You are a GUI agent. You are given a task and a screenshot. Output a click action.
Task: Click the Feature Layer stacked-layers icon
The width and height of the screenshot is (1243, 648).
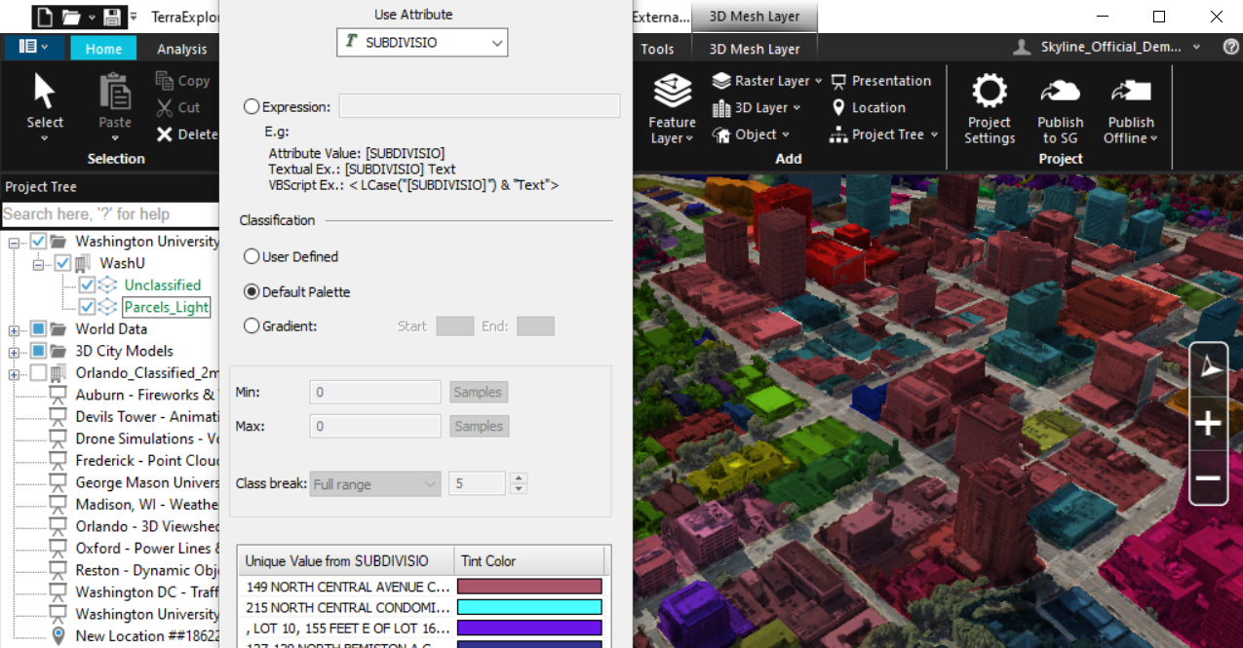(672, 92)
